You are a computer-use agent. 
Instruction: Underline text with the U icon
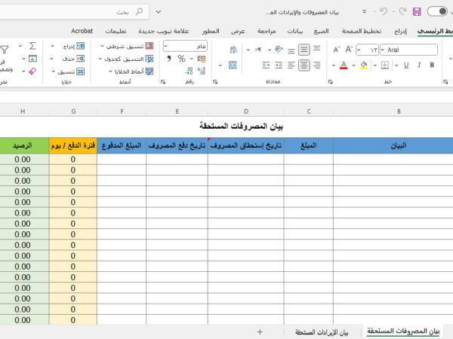(x=406, y=65)
